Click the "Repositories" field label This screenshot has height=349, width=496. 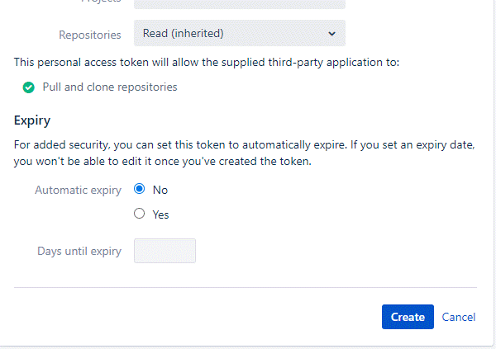point(90,35)
